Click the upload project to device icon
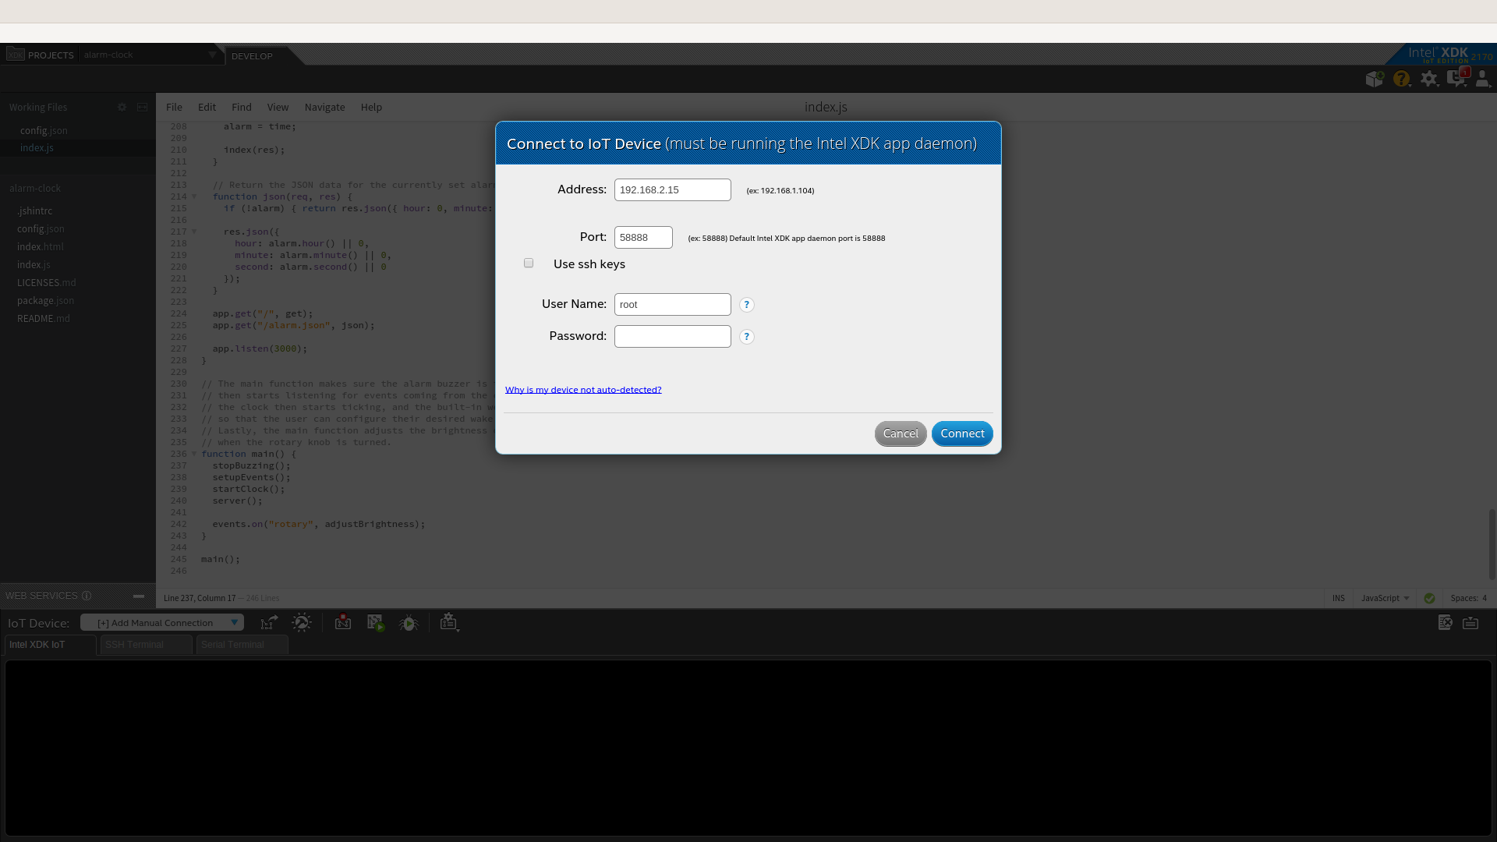Viewport: 1497px width, 842px height. point(268,622)
